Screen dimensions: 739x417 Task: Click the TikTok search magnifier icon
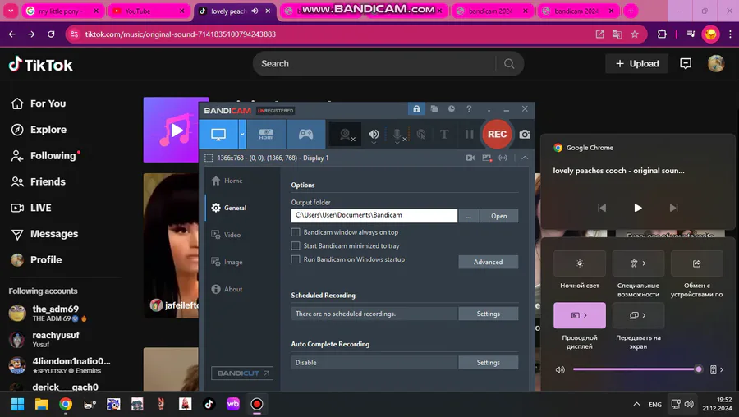click(x=509, y=63)
